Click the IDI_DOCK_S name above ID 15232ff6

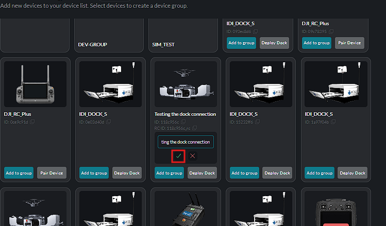(244, 114)
